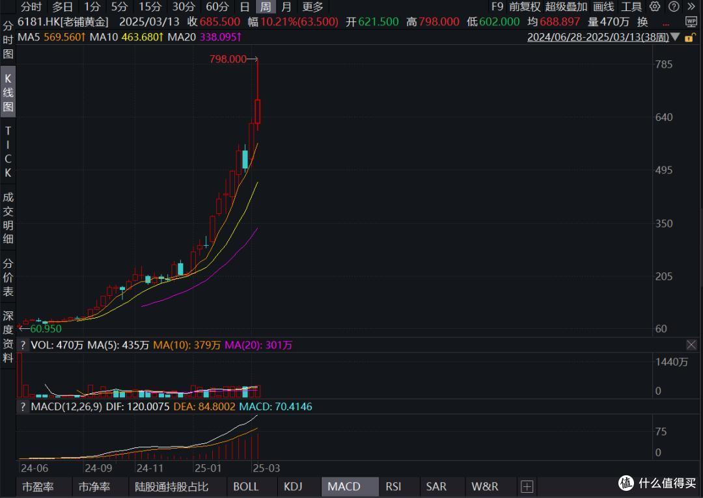This screenshot has height=498, width=703.
Task: Switch to 月 monthly chart
Action: (286, 7)
